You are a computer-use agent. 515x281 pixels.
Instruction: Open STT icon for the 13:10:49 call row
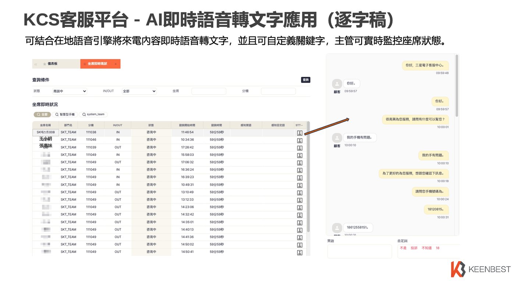pos(299,192)
